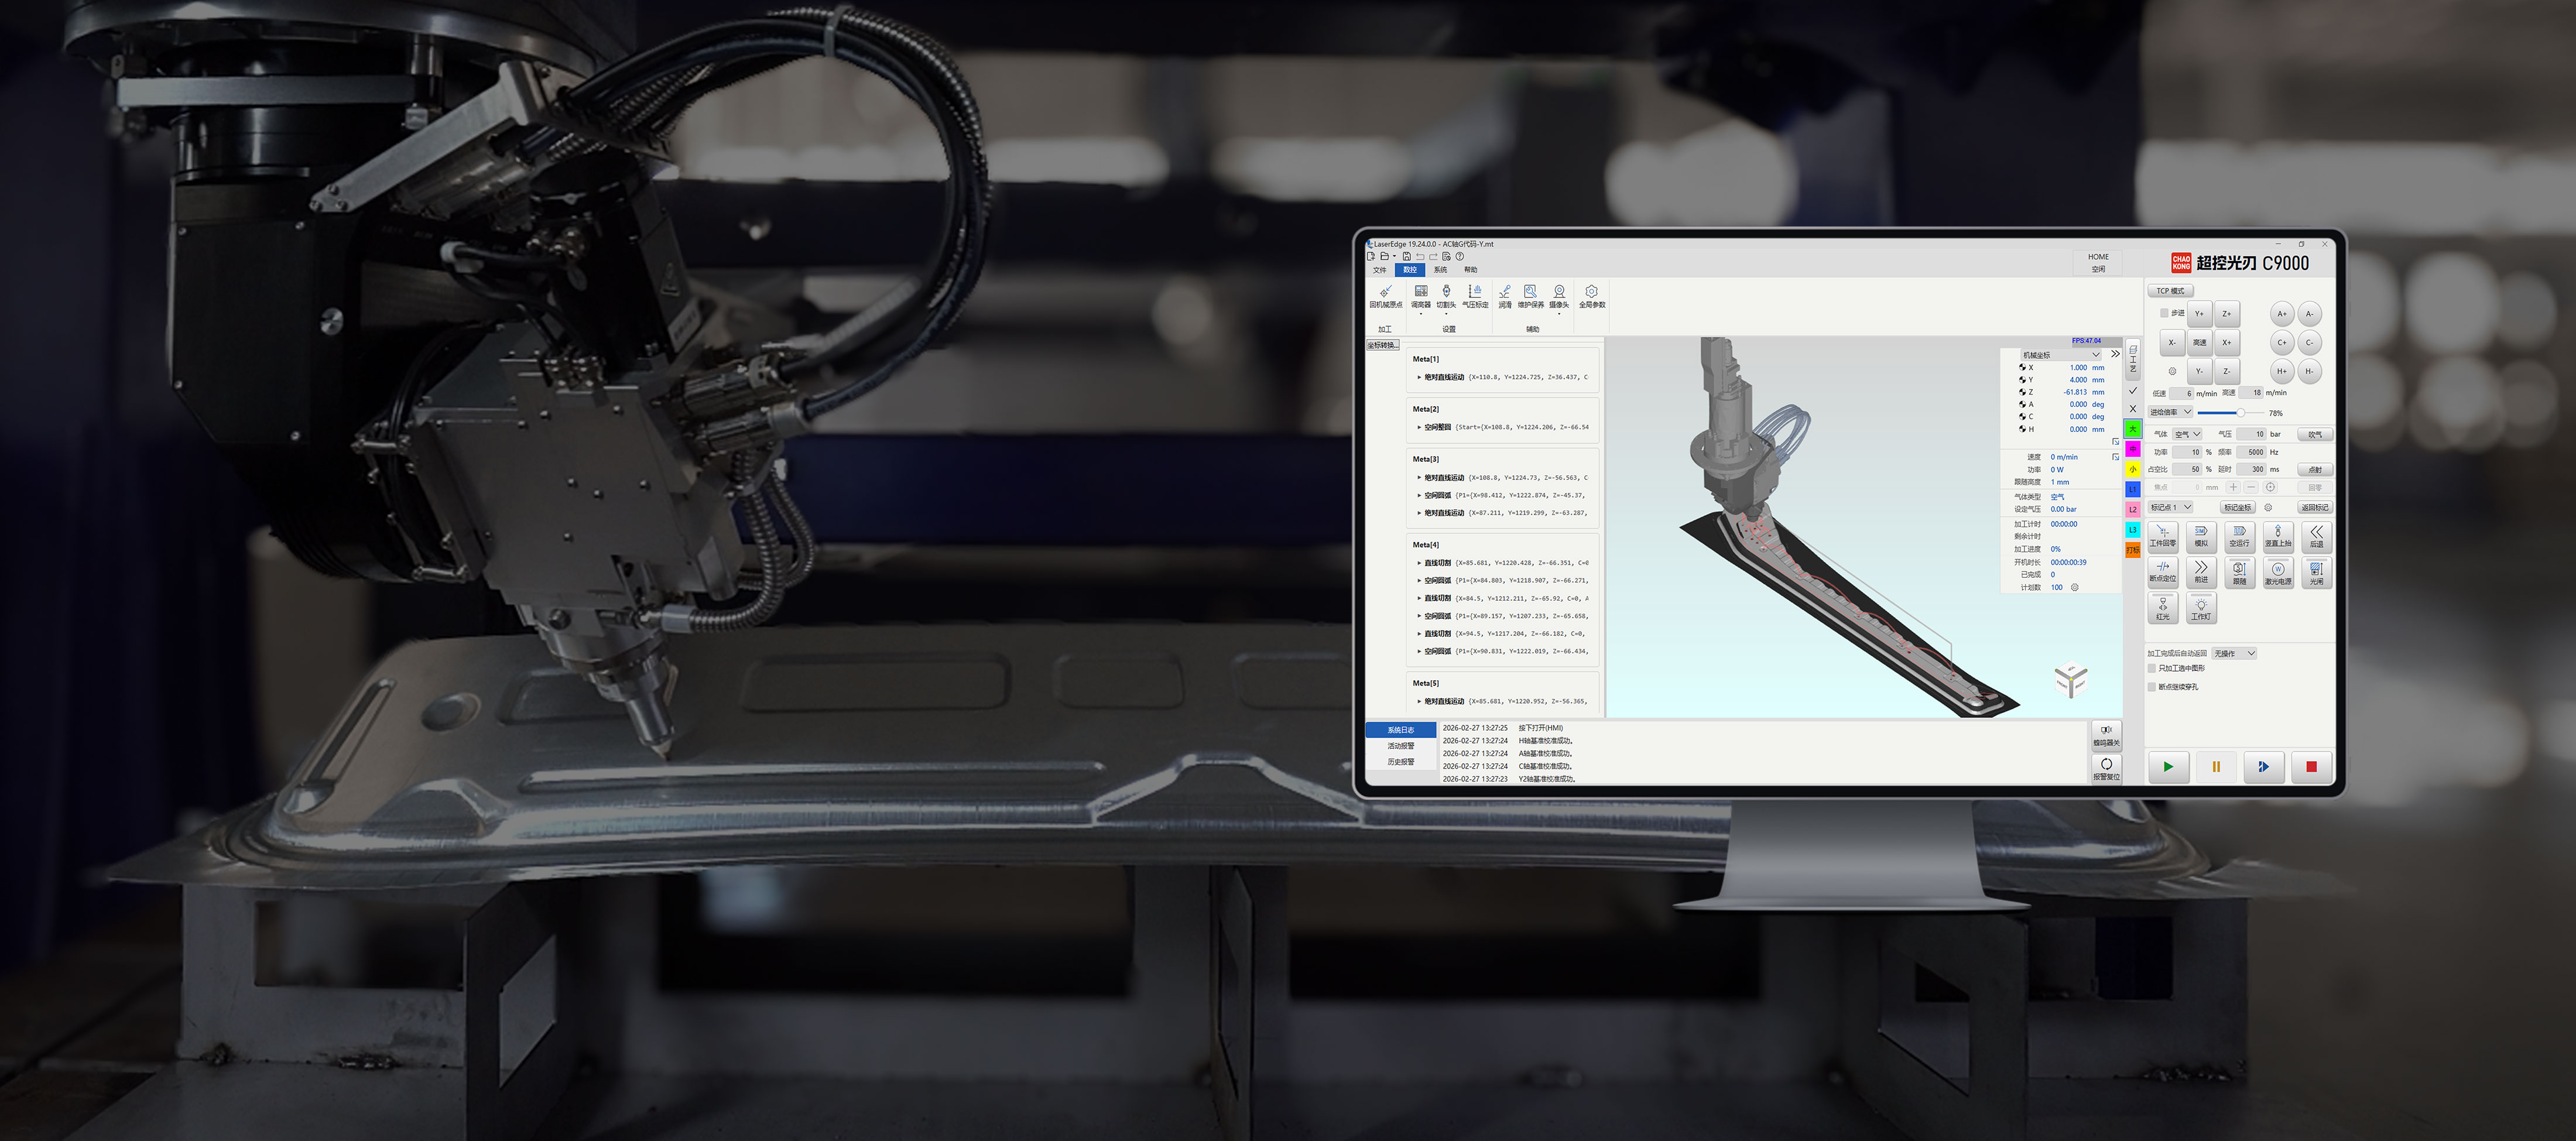Image resolution: width=2576 pixels, height=1141 pixels.
Task: Open the 标记点 1 dropdown
Action: coord(2170,507)
